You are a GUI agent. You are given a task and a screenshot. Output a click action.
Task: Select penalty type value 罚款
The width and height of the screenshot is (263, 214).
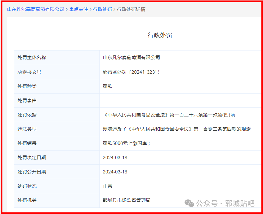point(108,86)
